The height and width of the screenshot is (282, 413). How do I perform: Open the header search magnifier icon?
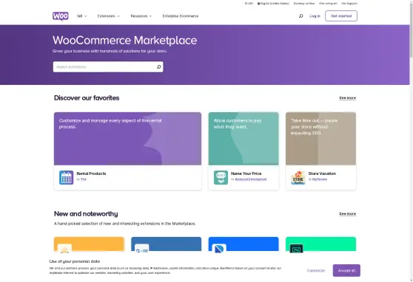pos(300,16)
